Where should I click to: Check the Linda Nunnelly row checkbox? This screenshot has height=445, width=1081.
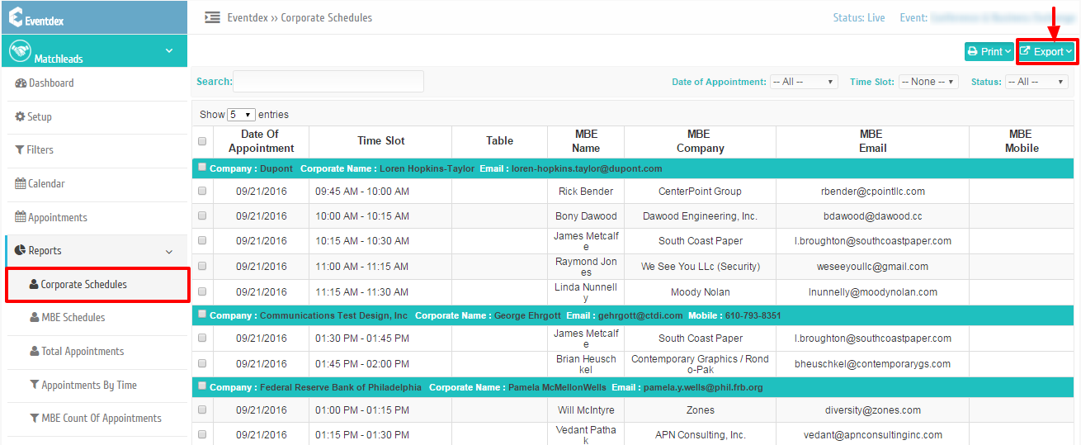202,291
